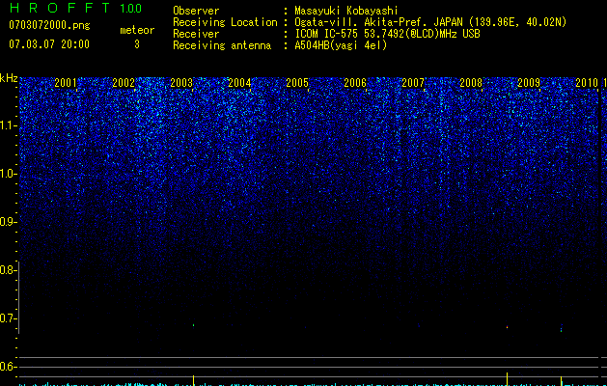The image size is (607, 386).
Task: Click the 2002 time axis label
Action: [124, 82]
